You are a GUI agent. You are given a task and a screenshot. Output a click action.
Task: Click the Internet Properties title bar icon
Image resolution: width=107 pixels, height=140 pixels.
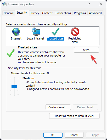click(4, 4)
